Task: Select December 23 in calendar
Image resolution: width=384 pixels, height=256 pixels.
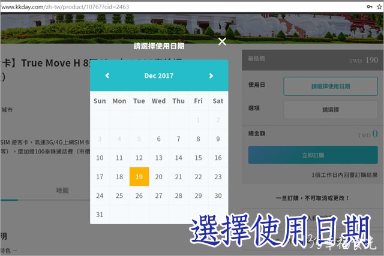Action: (218, 177)
